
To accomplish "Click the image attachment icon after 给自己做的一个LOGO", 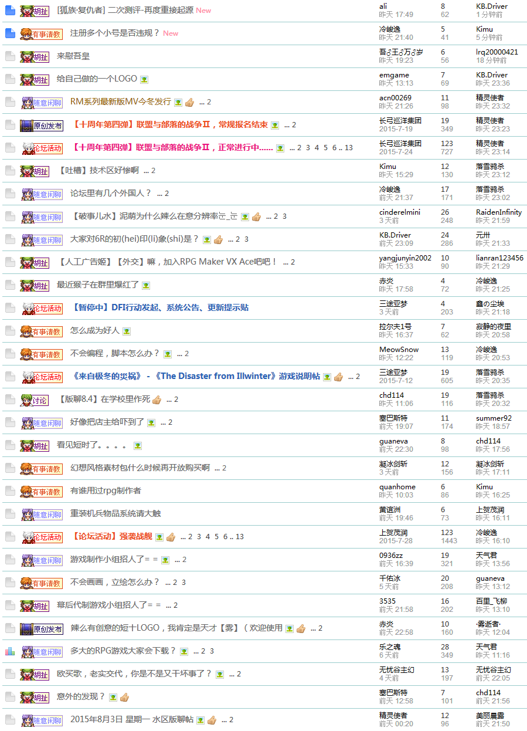I will tap(144, 79).
